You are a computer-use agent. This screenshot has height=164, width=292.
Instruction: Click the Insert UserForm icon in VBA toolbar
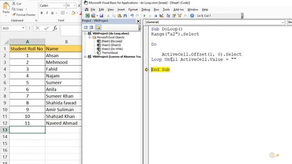tap(93, 16)
